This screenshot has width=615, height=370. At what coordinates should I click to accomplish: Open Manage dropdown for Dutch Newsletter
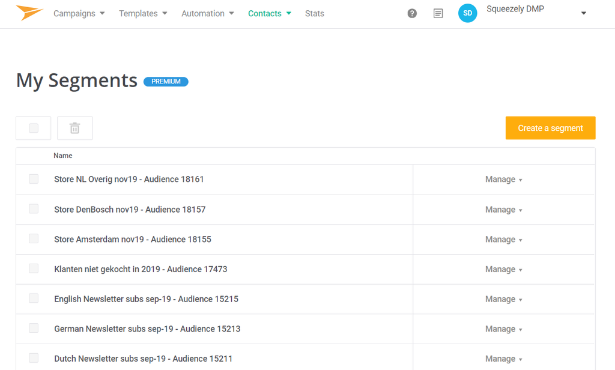(504, 359)
